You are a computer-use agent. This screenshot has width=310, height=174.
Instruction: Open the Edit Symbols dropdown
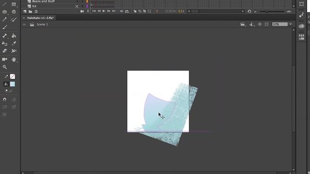coord(251,24)
